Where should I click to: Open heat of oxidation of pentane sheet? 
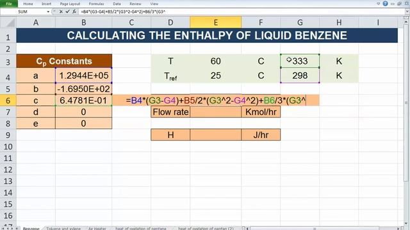141,228
